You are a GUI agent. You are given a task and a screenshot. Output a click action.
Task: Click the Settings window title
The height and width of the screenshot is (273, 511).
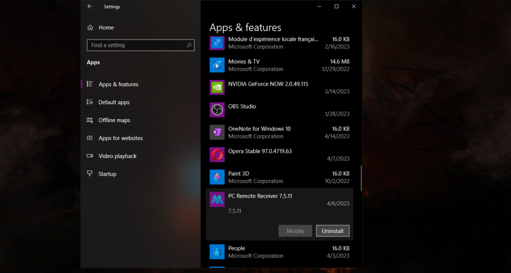pyautogui.click(x=112, y=7)
